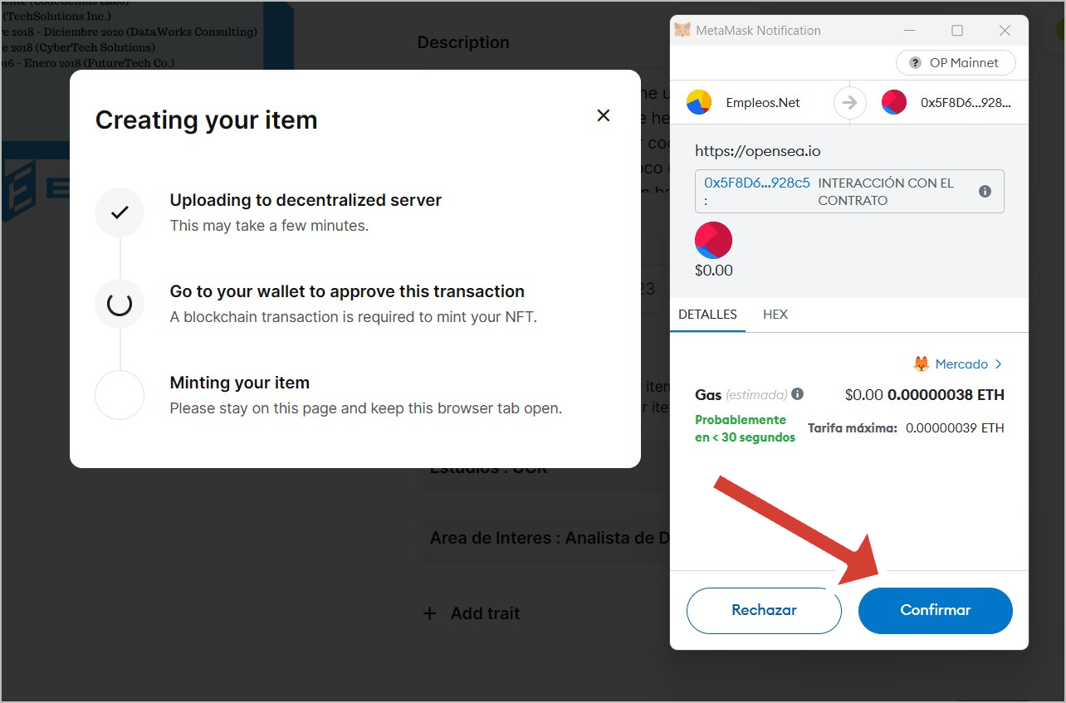Click the INTERACCIÓN CON EL CONTRATO label

point(886,192)
